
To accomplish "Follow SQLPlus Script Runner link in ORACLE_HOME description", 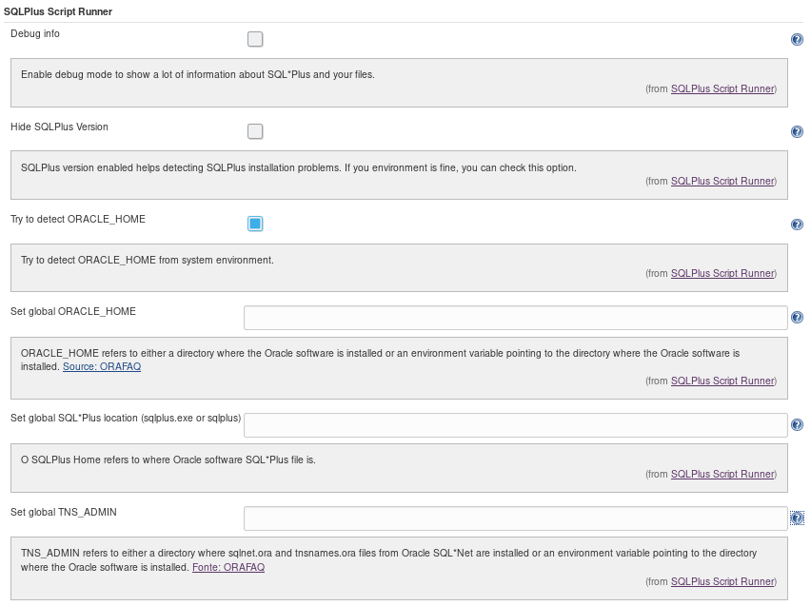I will click(722, 381).
